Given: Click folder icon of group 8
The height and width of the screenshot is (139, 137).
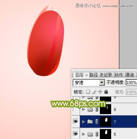Looking at the screenshot, I should (x=90, y=109).
